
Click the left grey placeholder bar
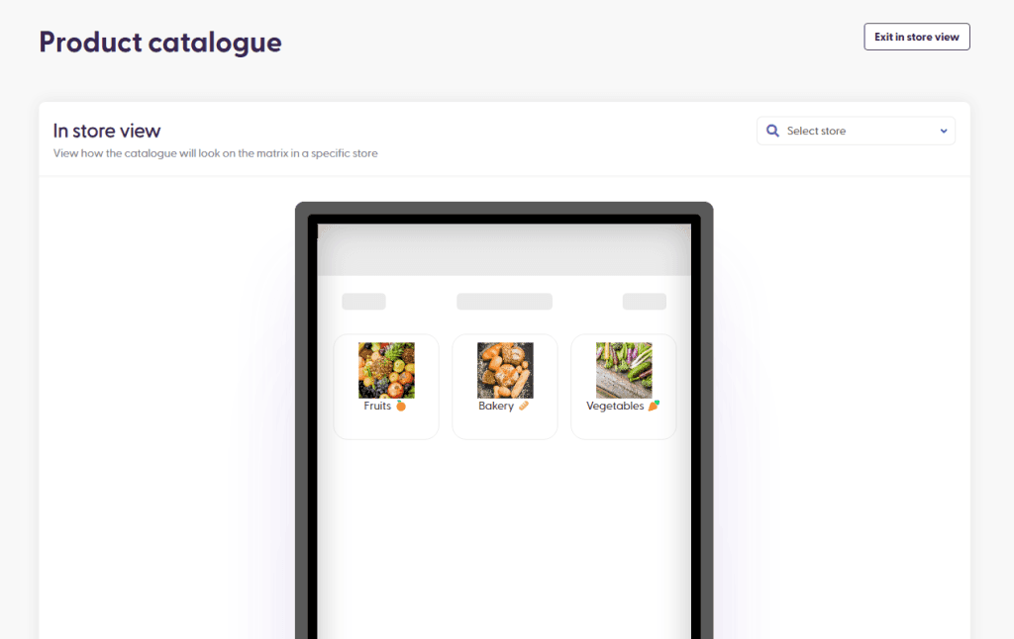click(364, 302)
